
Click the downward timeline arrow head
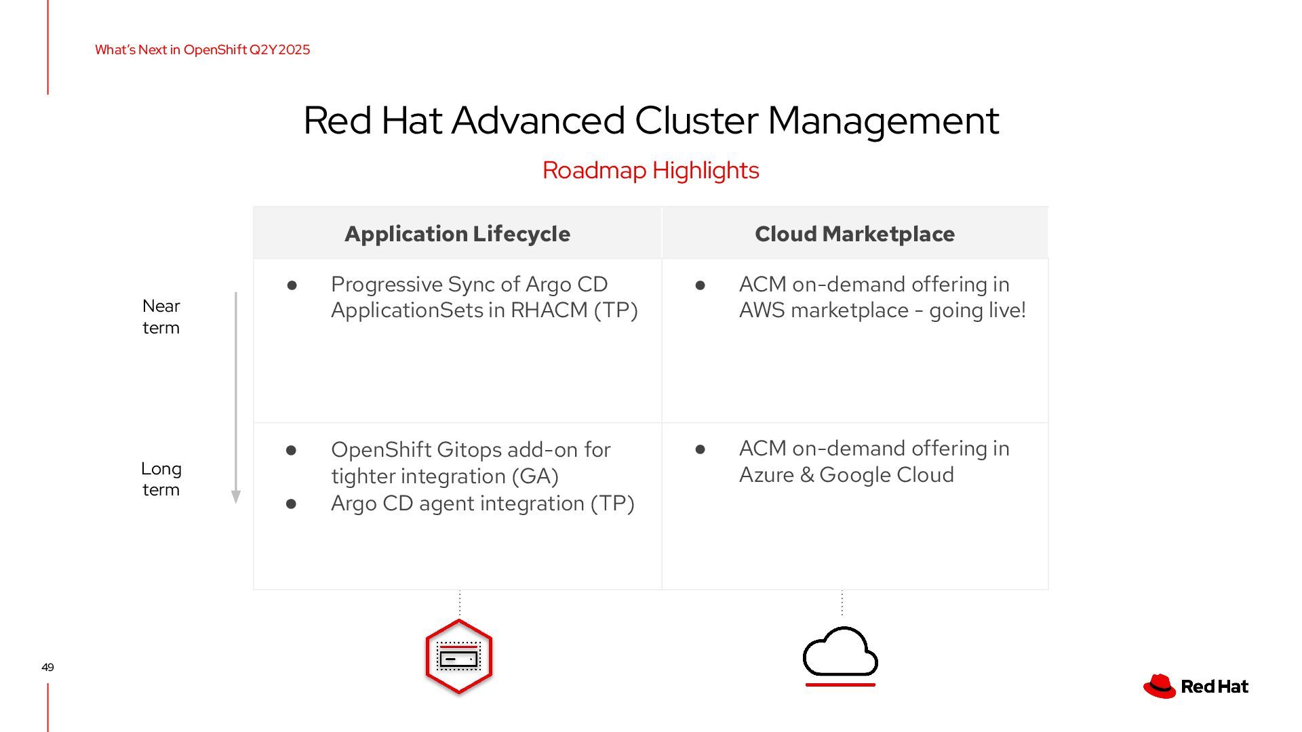pyautogui.click(x=236, y=497)
